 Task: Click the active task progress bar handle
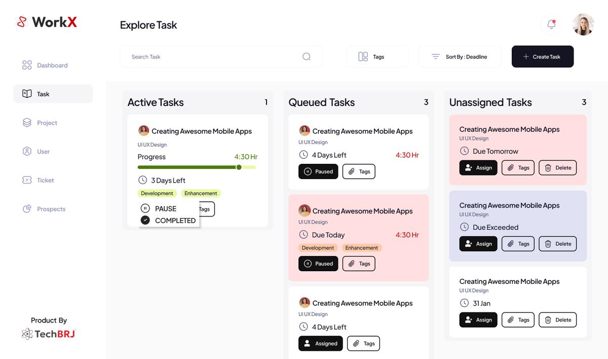pos(239,167)
